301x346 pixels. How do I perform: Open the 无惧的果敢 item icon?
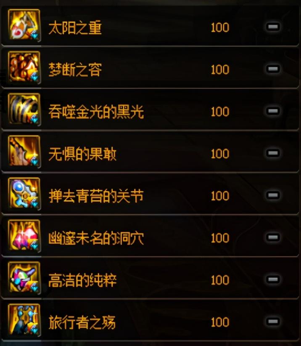24,152
